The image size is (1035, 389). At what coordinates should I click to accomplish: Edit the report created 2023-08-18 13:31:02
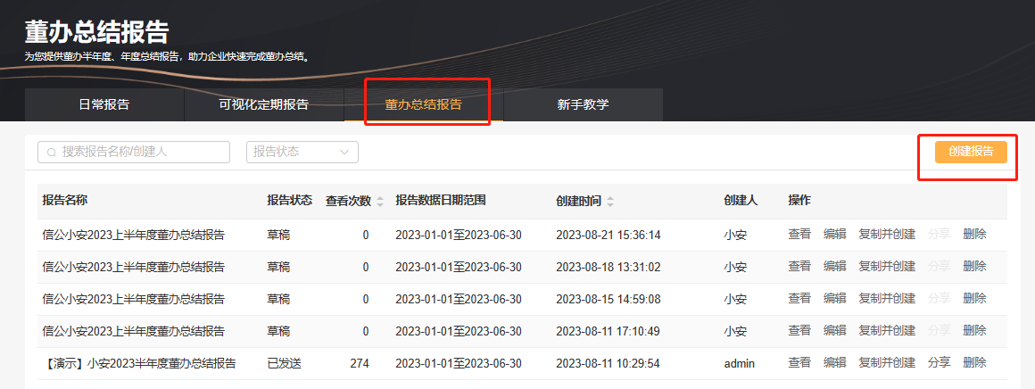click(835, 267)
